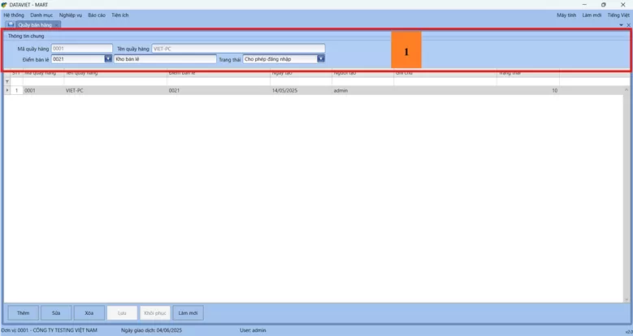Screen dimensions: 633x336
Task: Restore down the DATAVIET - MART window
Action: 604,5
